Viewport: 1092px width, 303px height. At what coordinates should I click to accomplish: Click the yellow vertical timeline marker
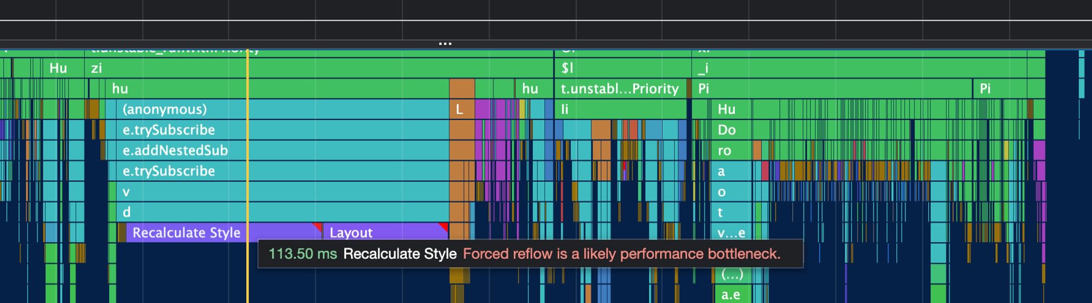[248, 174]
